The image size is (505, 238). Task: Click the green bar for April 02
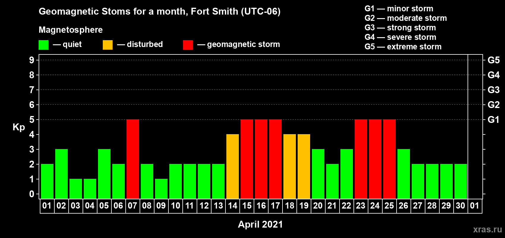click(61, 174)
